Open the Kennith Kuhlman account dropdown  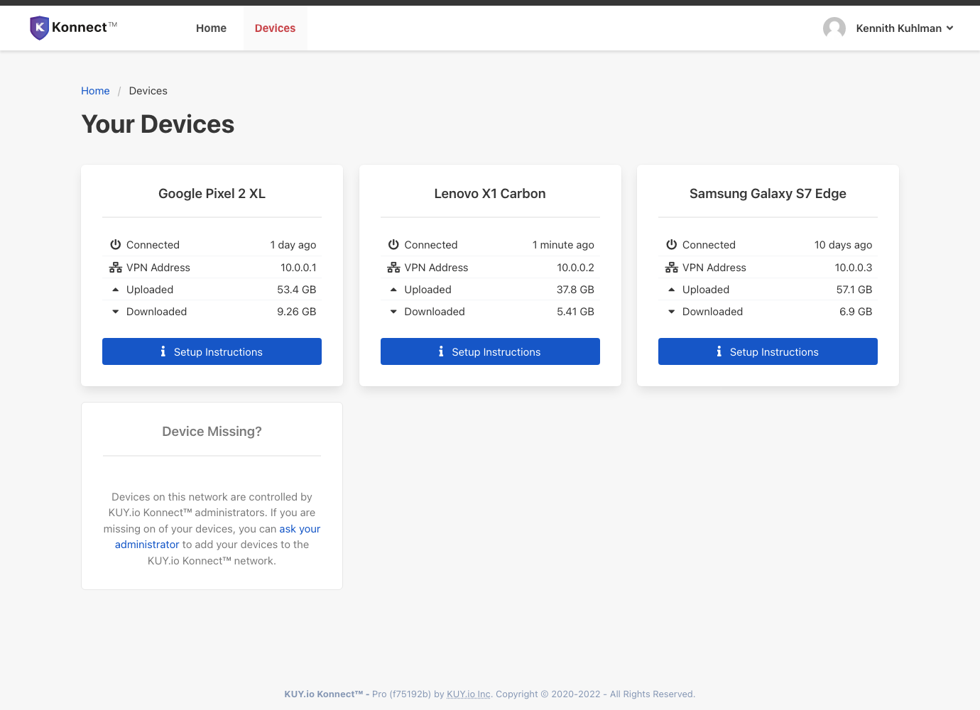click(898, 28)
